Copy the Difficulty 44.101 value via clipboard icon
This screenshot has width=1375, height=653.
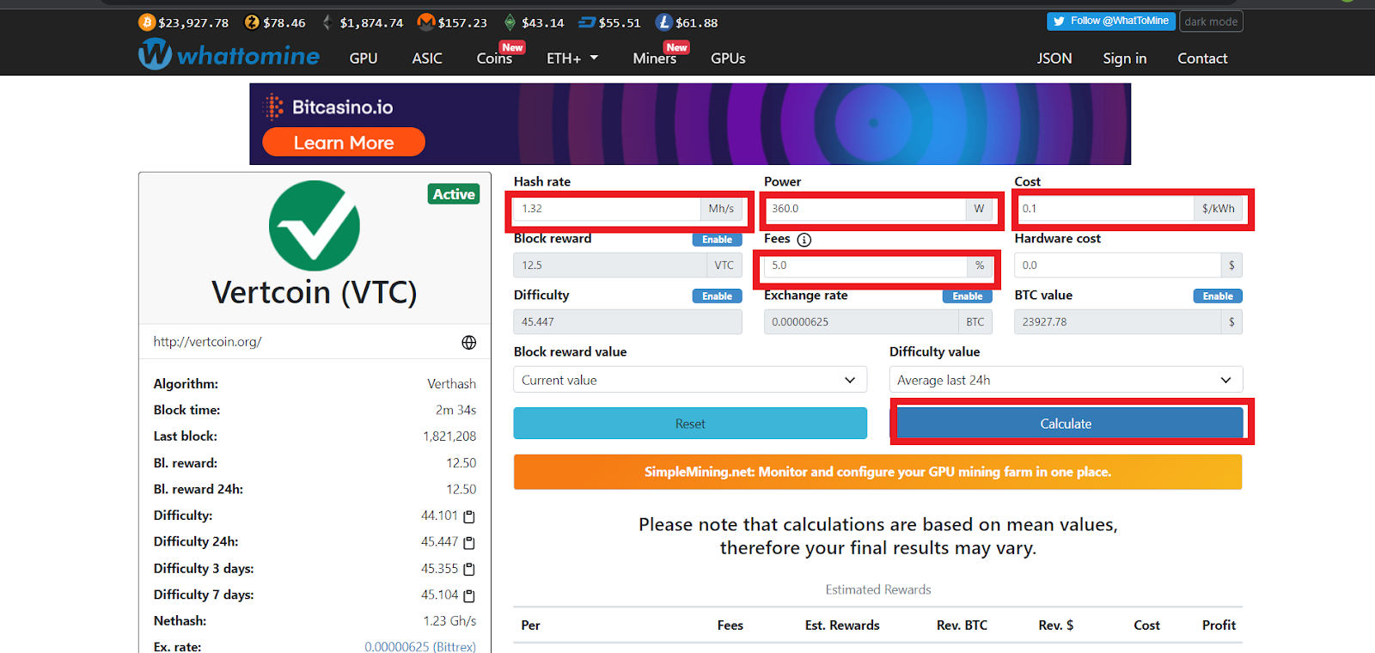(469, 516)
